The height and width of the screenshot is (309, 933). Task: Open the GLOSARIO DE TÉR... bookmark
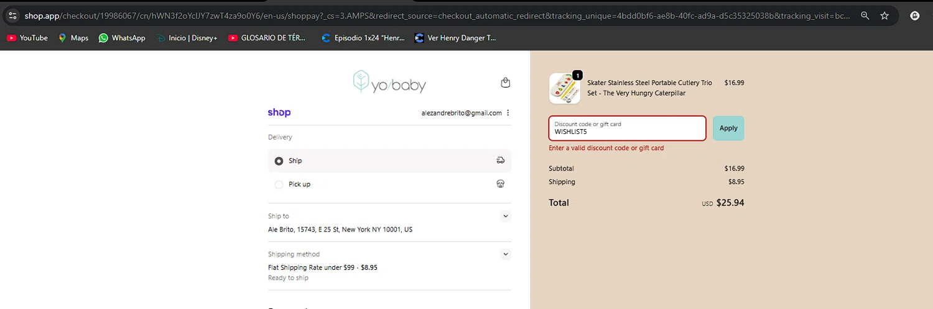pos(267,38)
